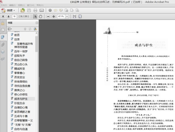Viewport: 175px width, 132px height.
Task: Open preferences with the gear icon
Action: pos(50,10)
